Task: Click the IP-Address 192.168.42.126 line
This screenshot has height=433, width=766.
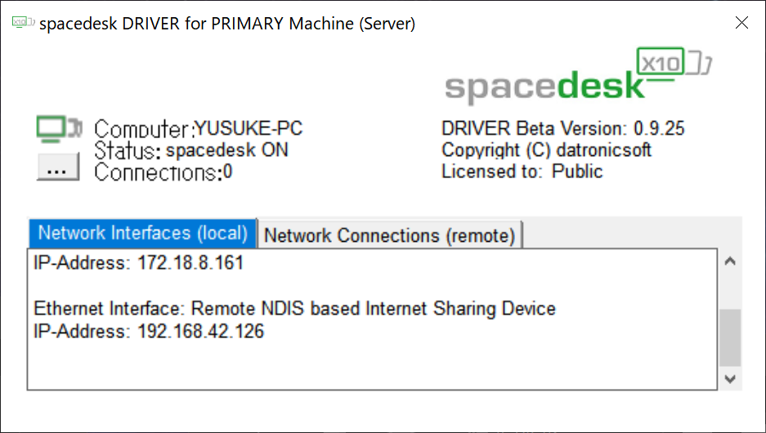Action: tap(149, 331)
